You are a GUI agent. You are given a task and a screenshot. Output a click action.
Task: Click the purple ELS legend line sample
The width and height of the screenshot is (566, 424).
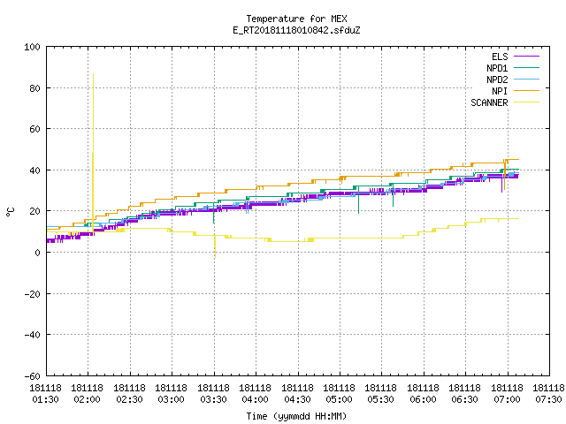(x=527, y=57)
